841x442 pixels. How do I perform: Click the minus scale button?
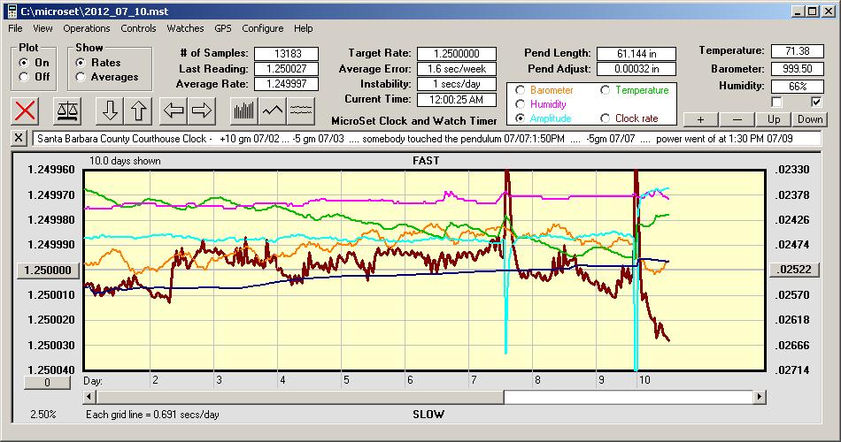(x=737, y=119)
